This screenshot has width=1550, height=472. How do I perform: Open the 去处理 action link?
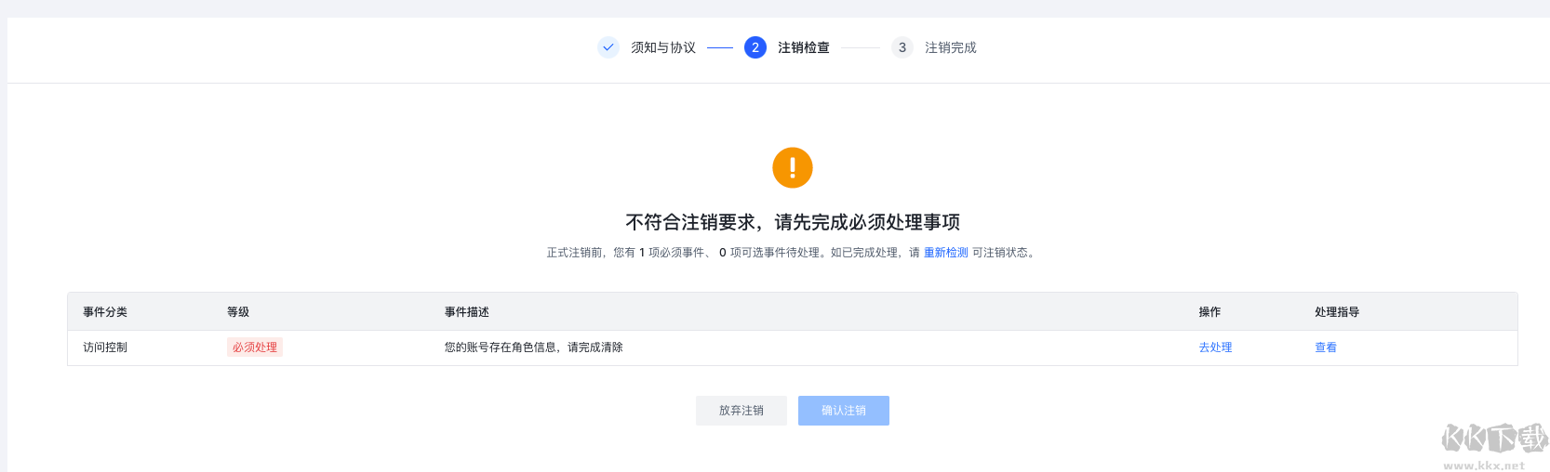pyautogui.click(x=1215, y=347)
